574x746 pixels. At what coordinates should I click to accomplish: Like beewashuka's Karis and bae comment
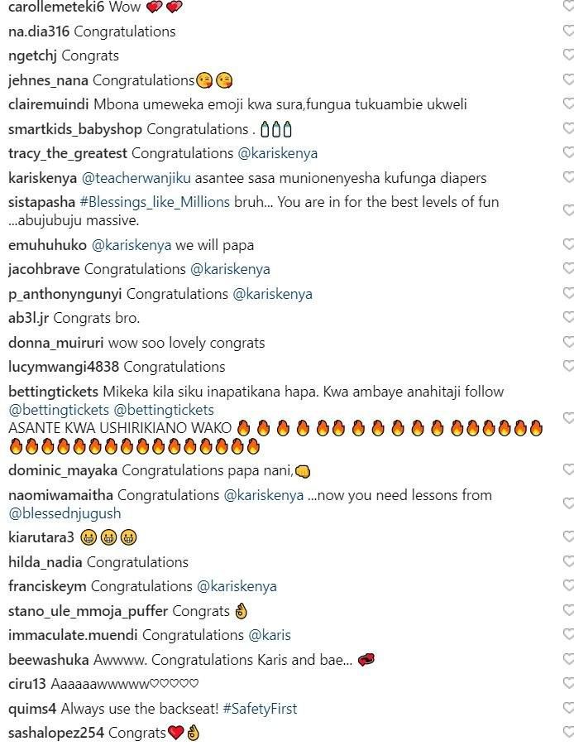(568, 659)
